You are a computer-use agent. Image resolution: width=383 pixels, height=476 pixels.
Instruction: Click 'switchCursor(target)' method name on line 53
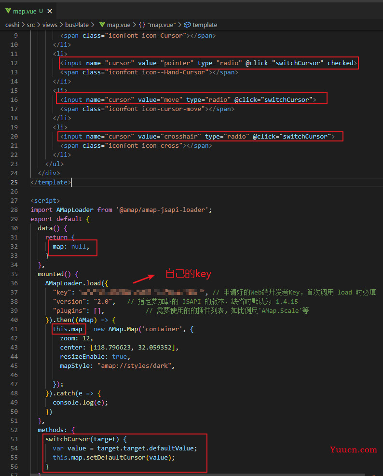pos(82,439)
